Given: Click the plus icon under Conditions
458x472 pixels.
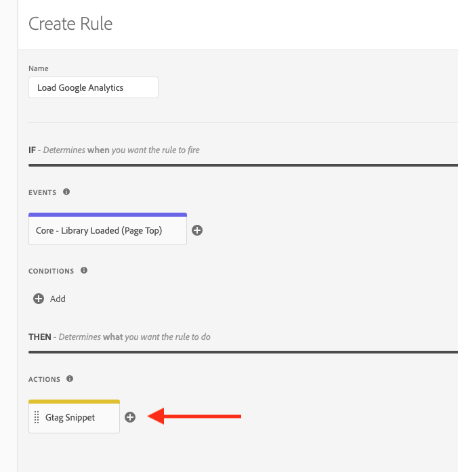Looking at the screenshot, I should [39, 299].
